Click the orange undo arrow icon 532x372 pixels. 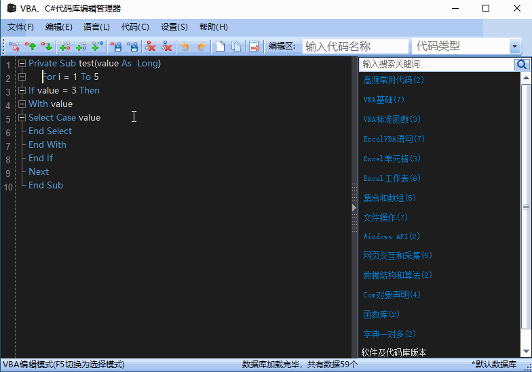[x=185, y=46]
